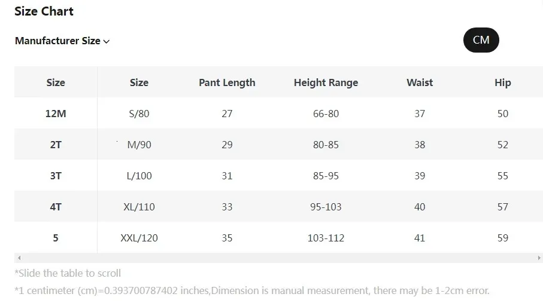
Task: Click the right scroll arrow under the table
Action: tap(538, 258)
